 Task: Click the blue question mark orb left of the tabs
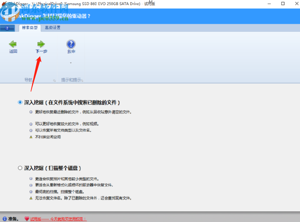[x=7, y=28]
